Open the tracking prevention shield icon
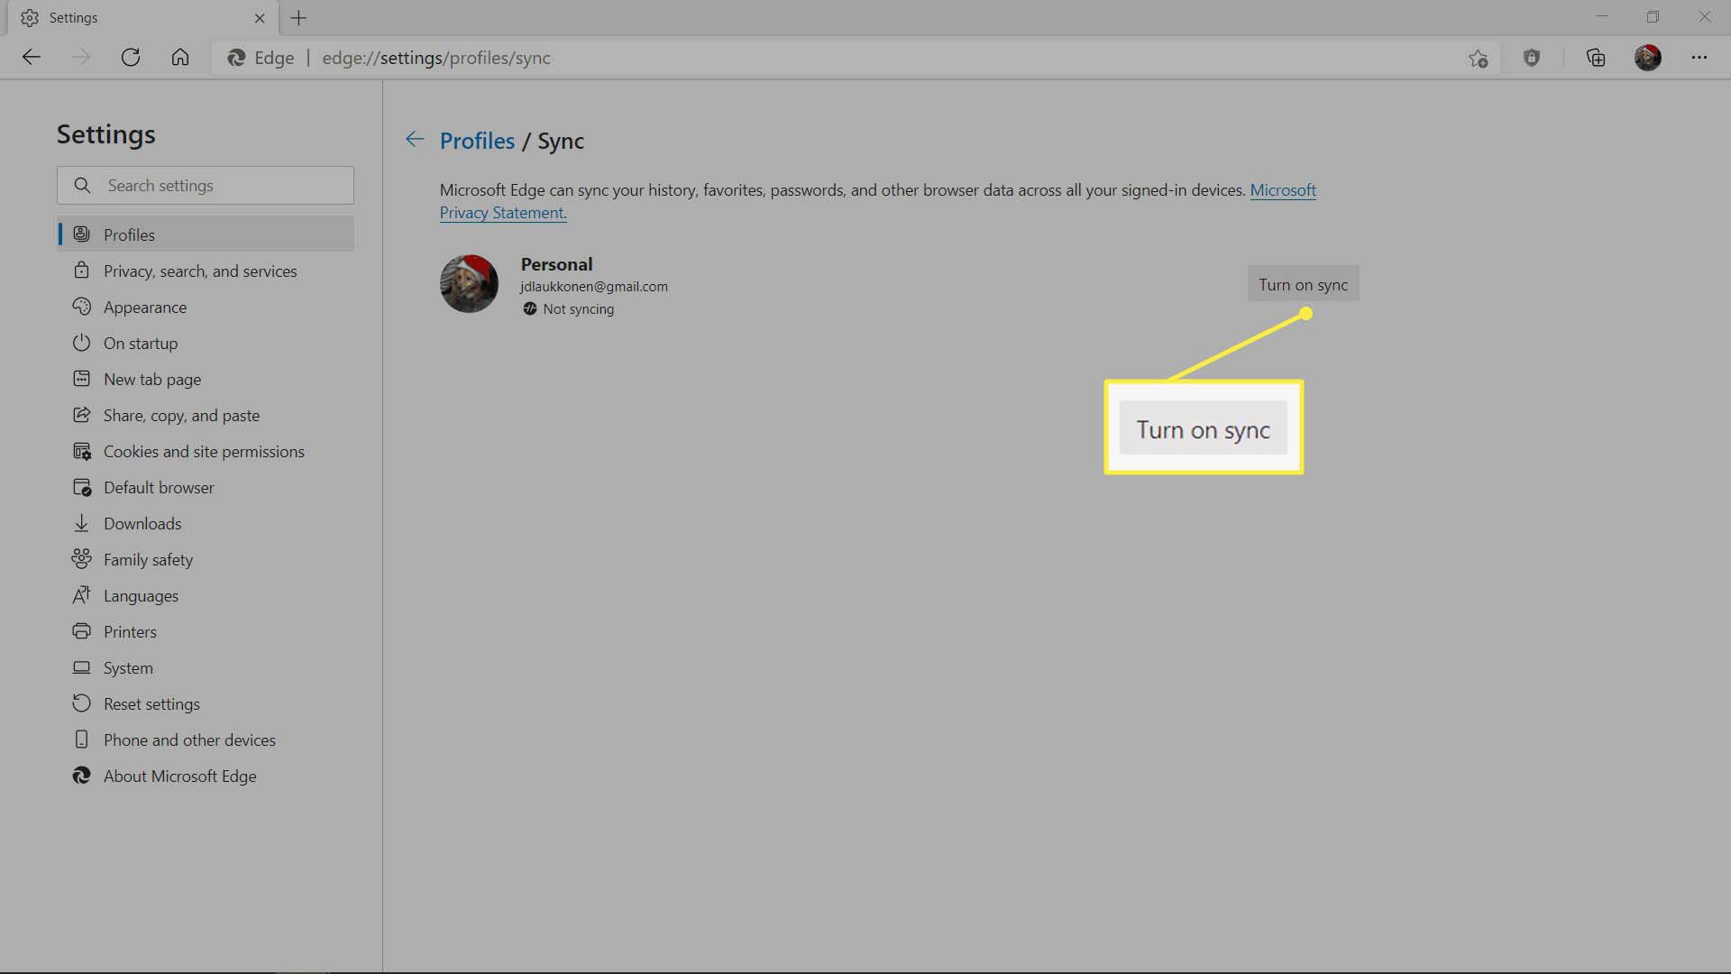 [x=1532, y=58]
